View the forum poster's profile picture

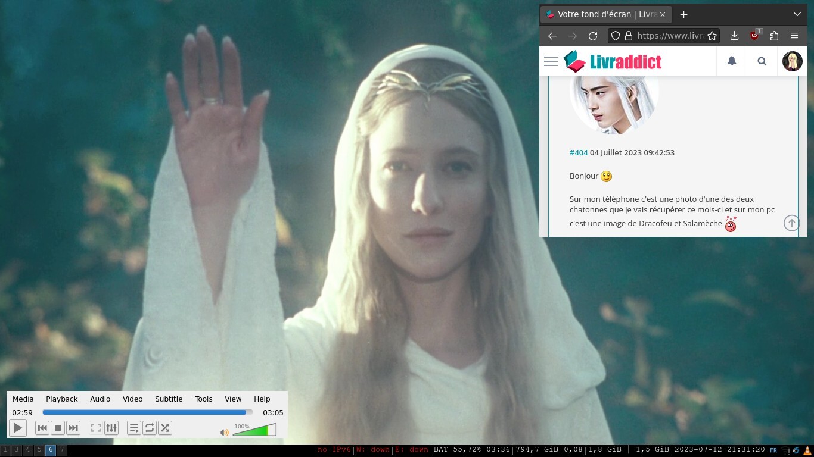[614, 105]
